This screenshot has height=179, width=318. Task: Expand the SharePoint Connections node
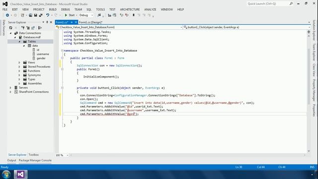(10, 92)
